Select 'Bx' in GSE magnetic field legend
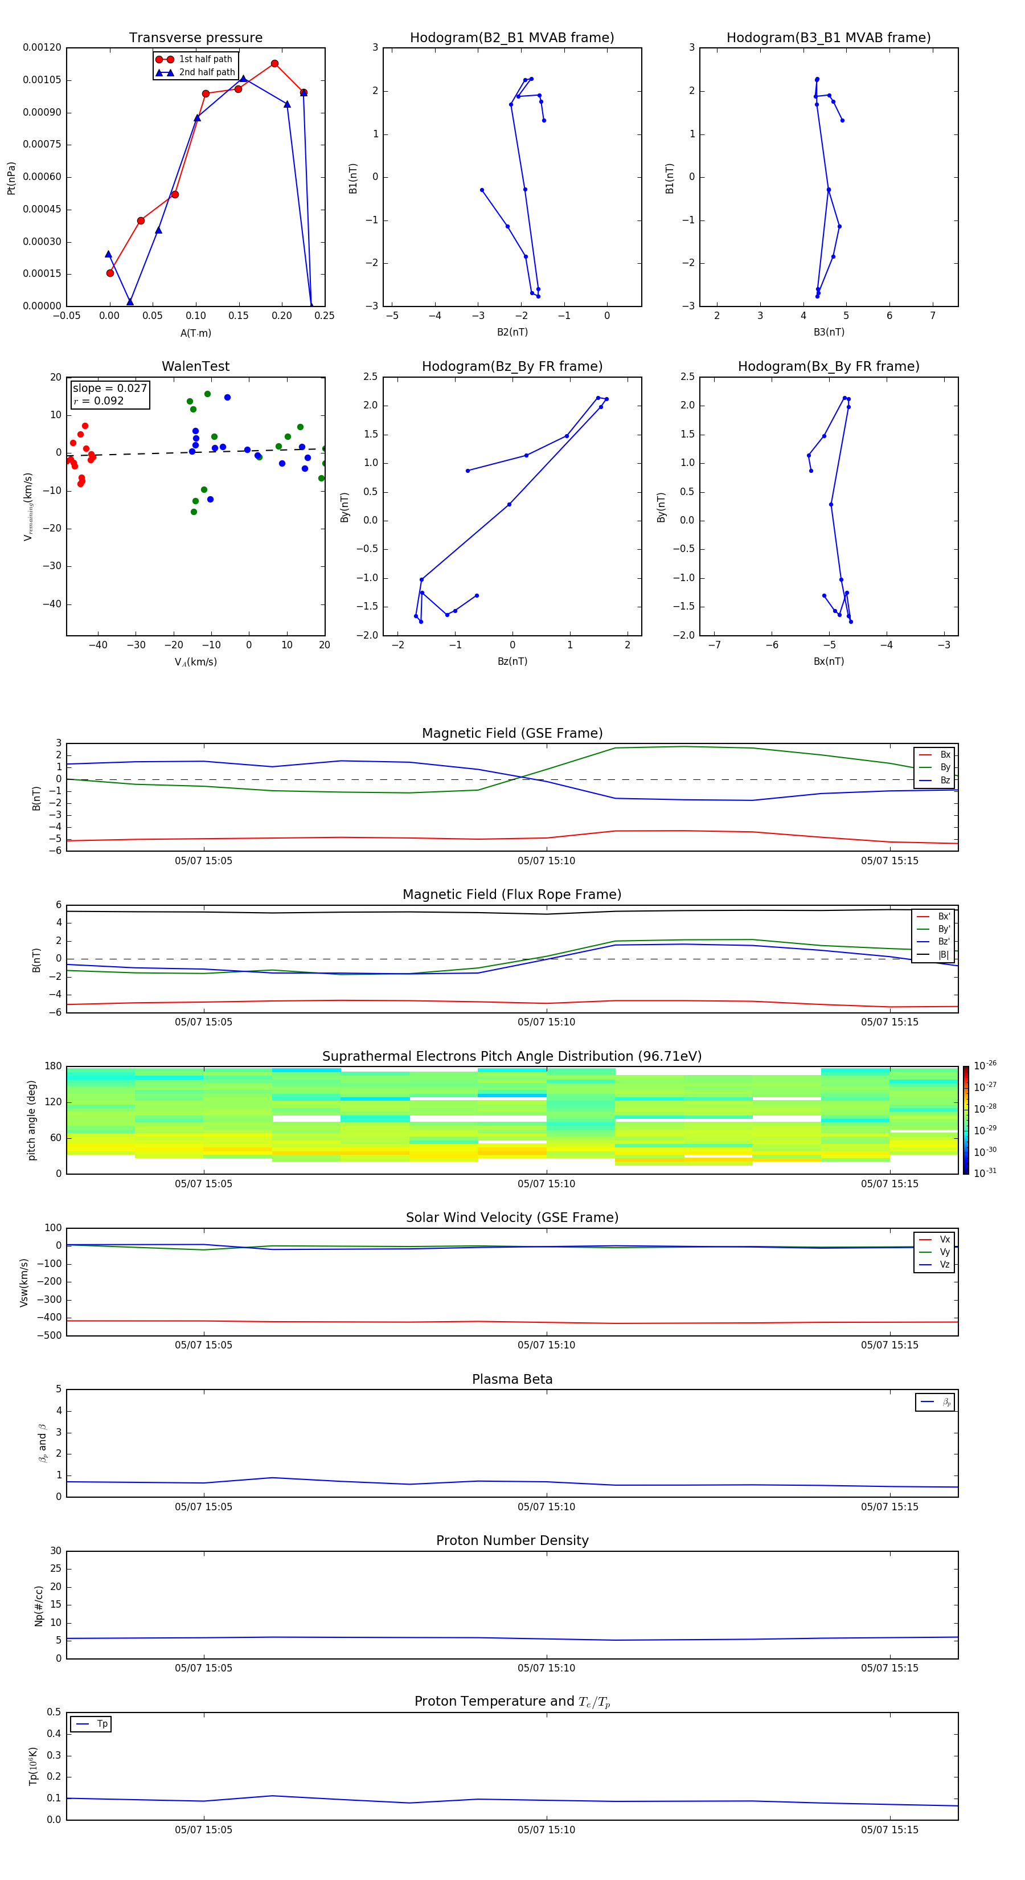Viewport: 1025px width, 1880px height. (934, 755)
